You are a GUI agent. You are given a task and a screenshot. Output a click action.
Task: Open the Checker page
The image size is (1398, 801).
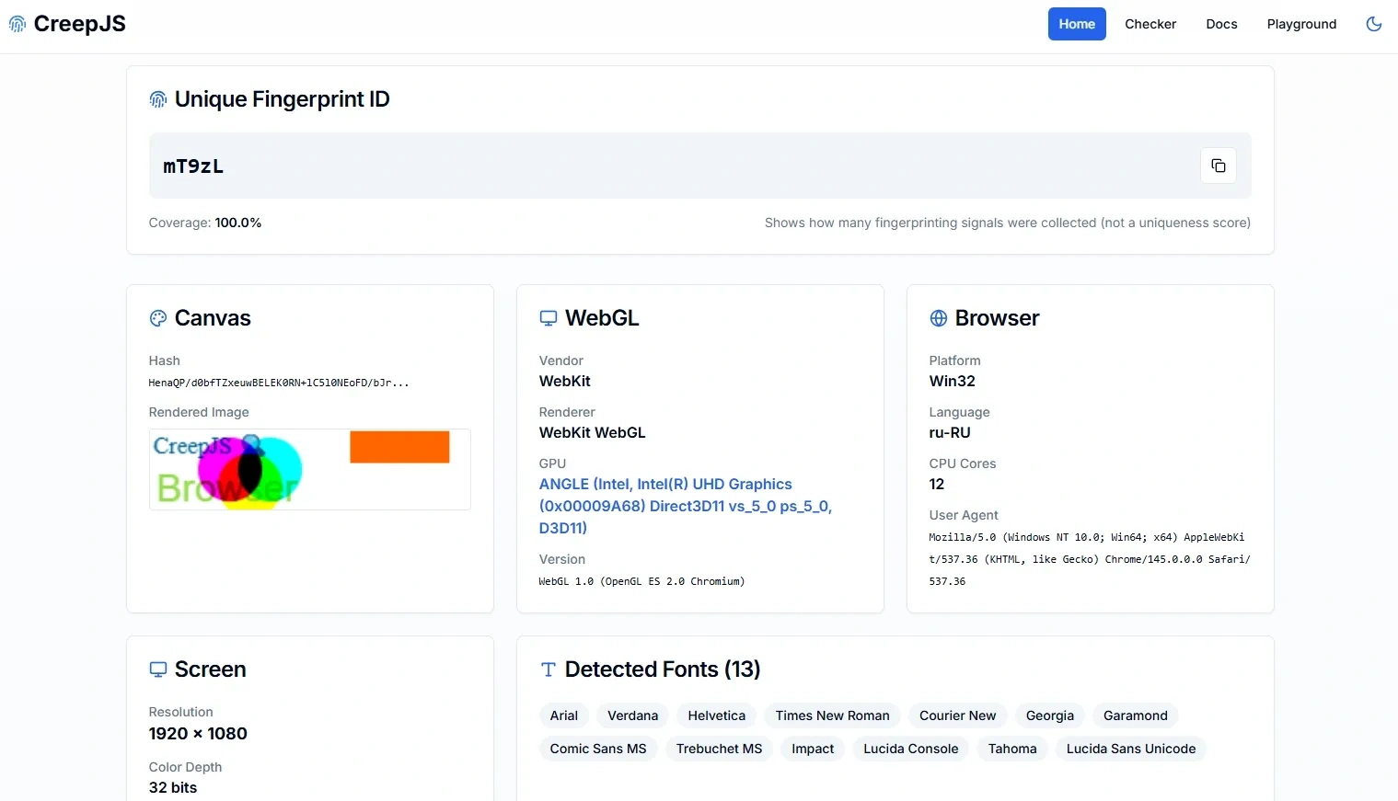(x=1150, y=24)
